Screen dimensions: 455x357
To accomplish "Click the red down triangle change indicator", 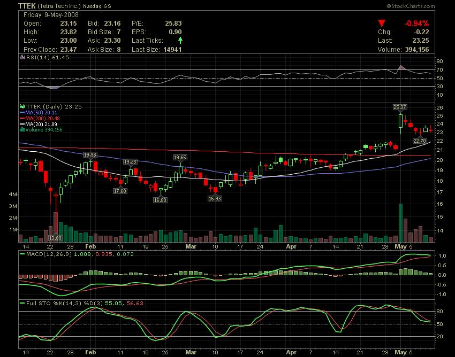I will pos(382,23).
